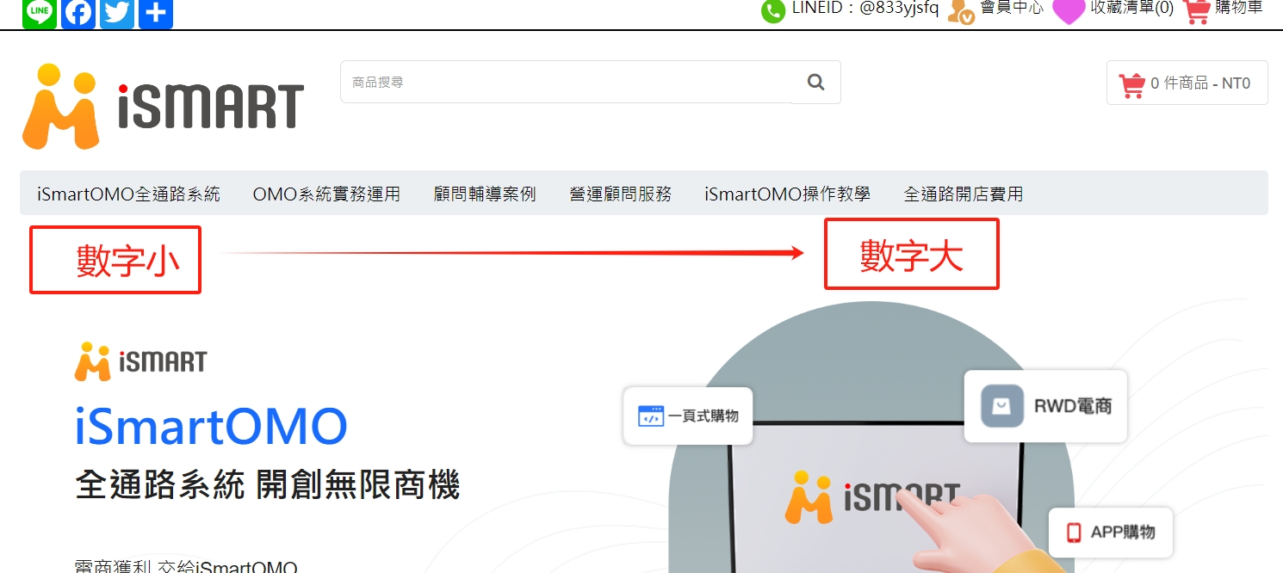
Task: Click the cart icon in 0 件商品 button
Action: click(x=1131, y=84)
